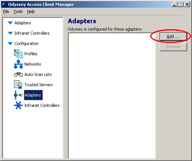Collapse the Infranet Controllers section arrow
Viewport: 192px width, 161px height.
pyautogui.click(x=10, y=33)
